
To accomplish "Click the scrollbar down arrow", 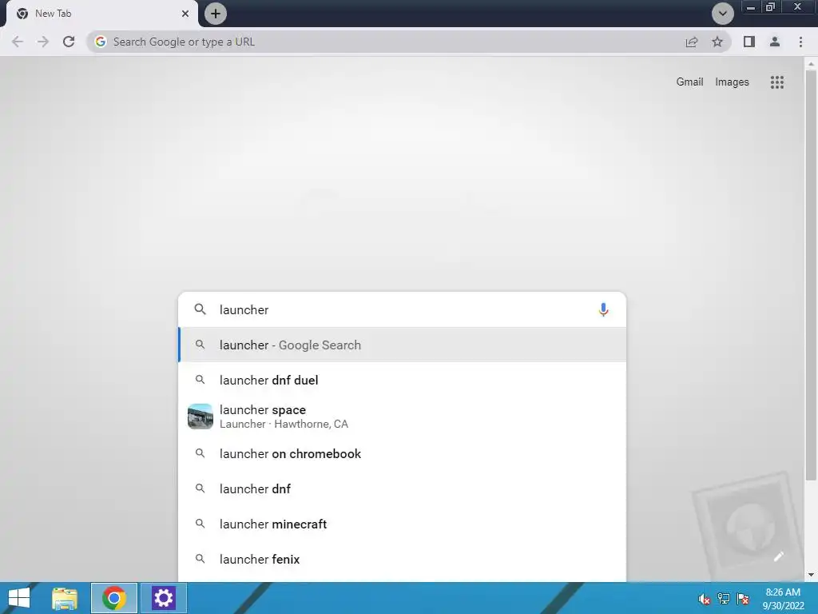I will pos(810,575).
